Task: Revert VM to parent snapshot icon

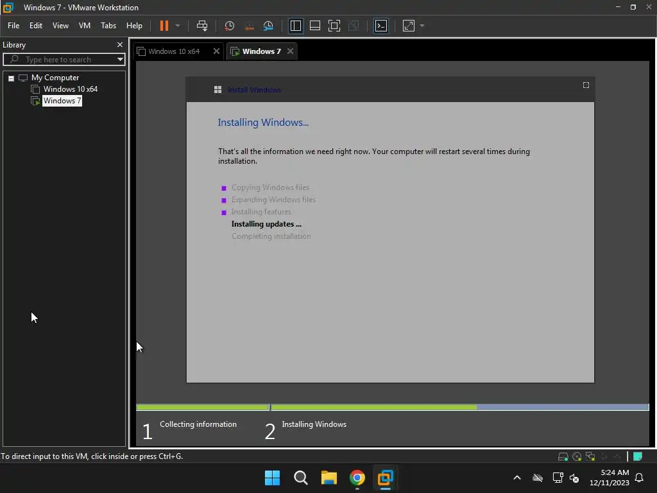Action: [249, 26]
